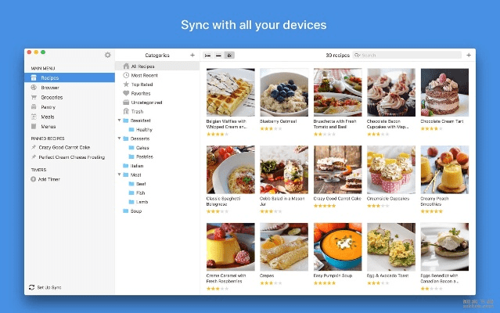
Task: Open the Groceries shopping cart
Action: click(51, 97)
